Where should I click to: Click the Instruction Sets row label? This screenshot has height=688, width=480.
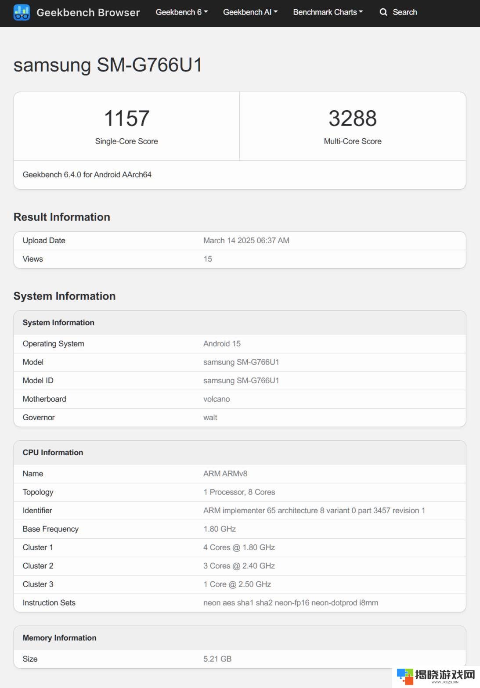tap(49, 603)
